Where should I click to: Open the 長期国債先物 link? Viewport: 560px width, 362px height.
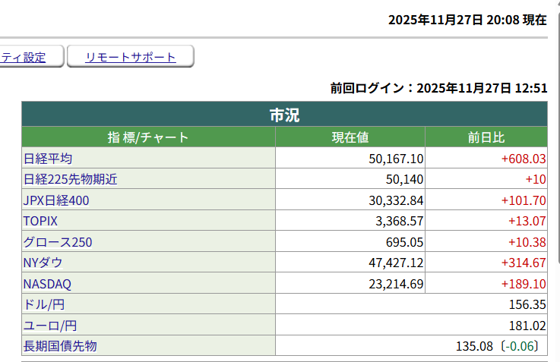(60, 346)
